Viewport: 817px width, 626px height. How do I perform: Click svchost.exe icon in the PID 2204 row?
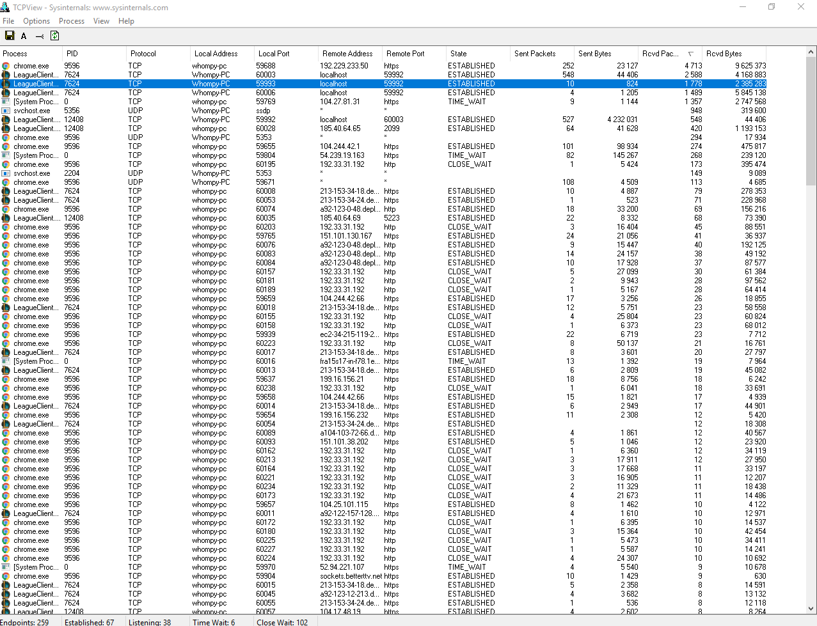pos(6,173)
